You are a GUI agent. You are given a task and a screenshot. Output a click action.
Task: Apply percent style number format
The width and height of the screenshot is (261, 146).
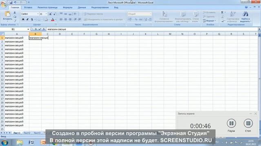(136, 19)
